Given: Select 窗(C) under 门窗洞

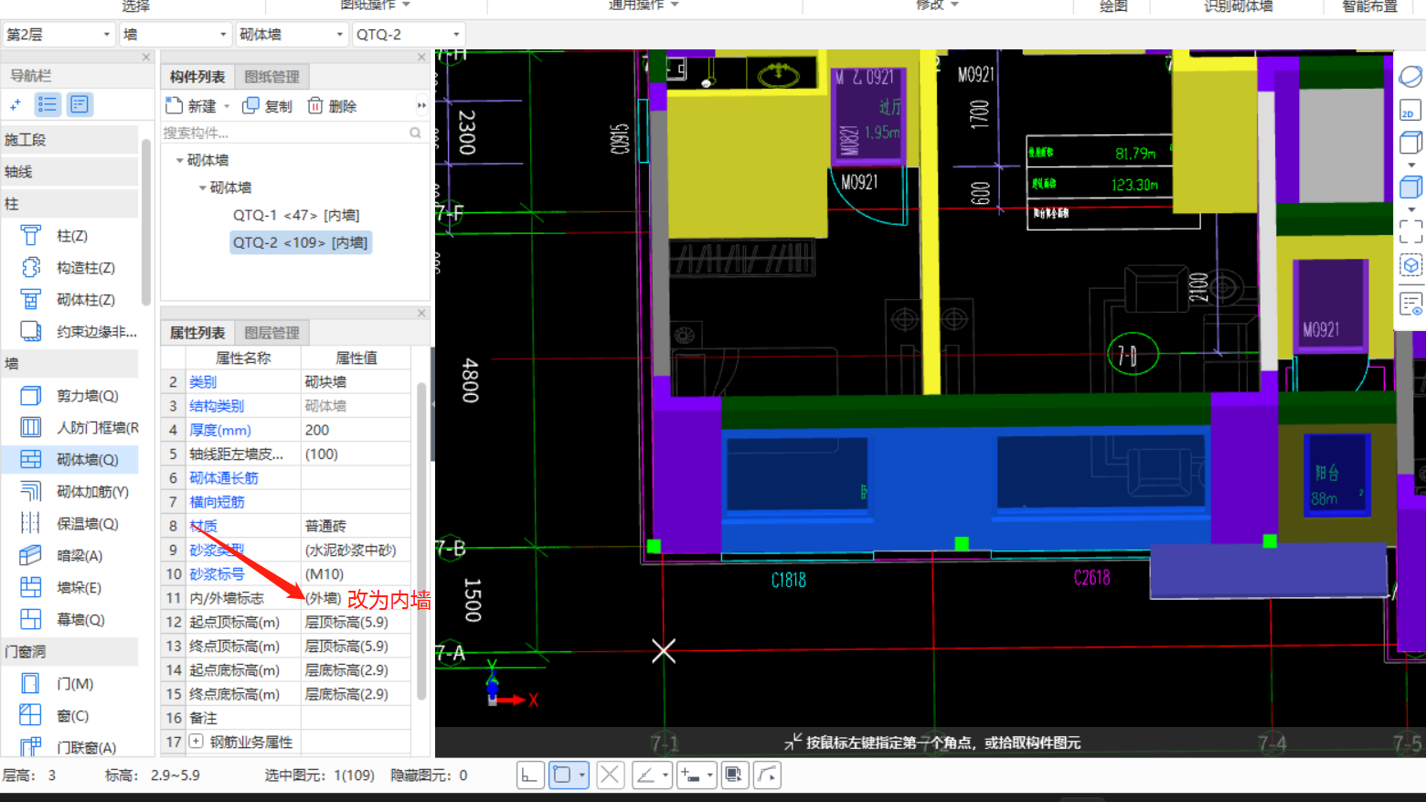Looking at the screenshot, I should 71,716.
